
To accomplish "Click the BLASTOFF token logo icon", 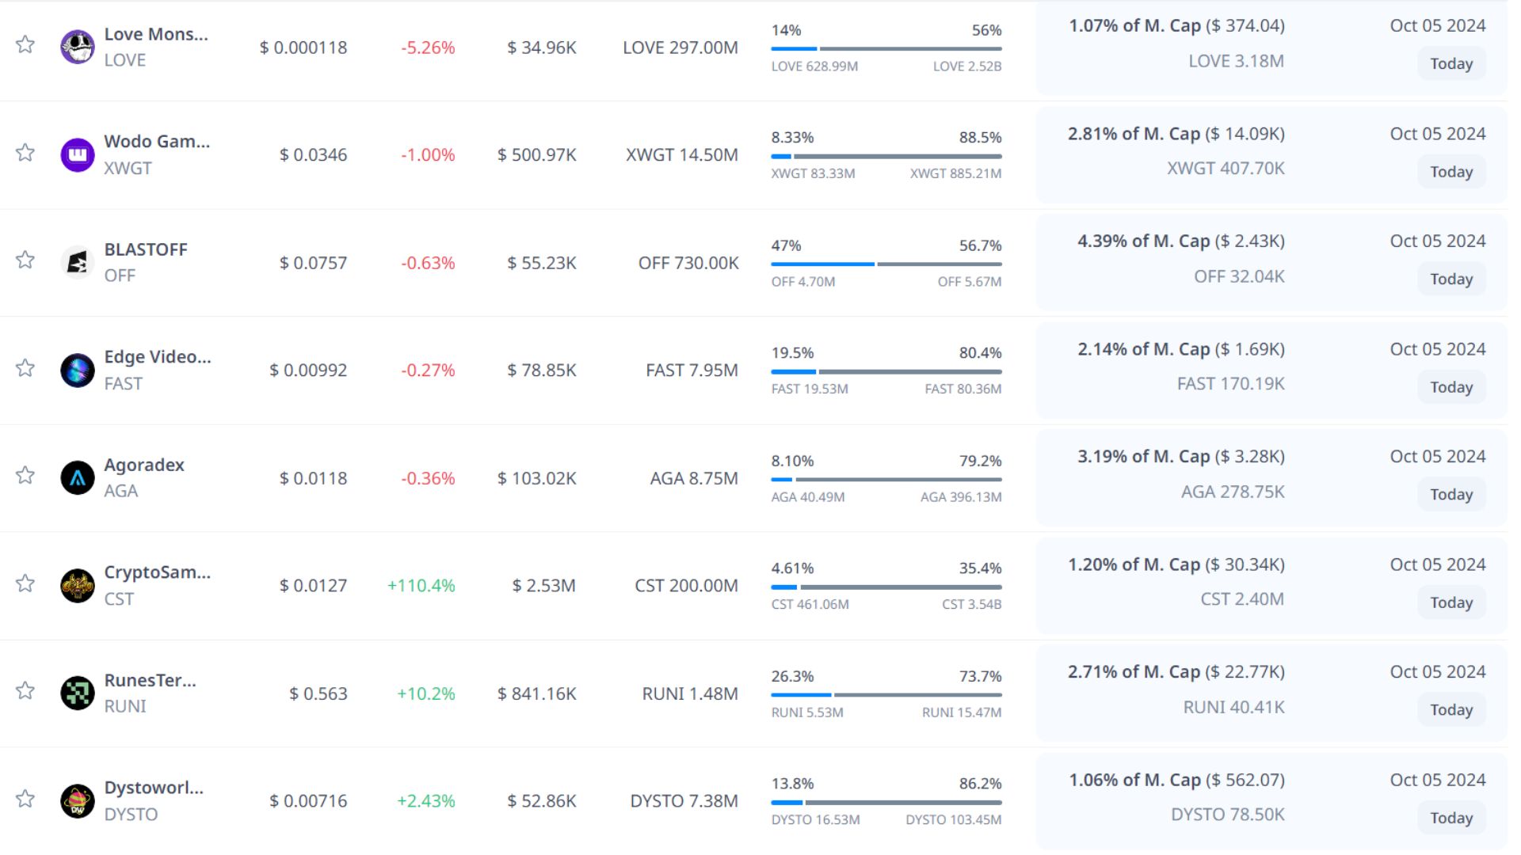I will (x=78, y=262).
